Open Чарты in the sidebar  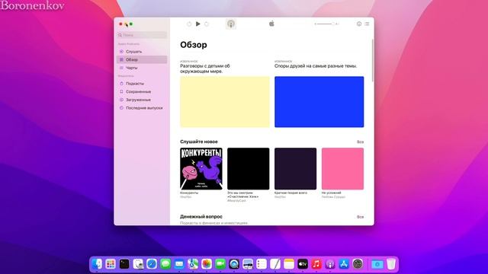[x=142, y=68]
